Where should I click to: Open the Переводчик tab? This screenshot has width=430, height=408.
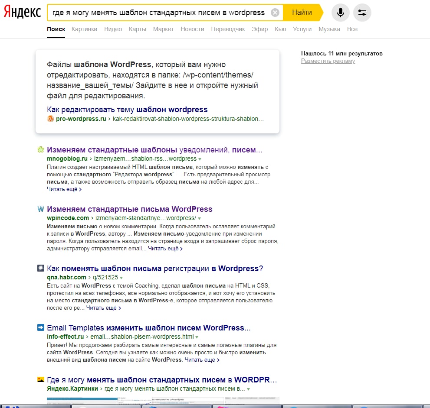[x=228, y=29]
